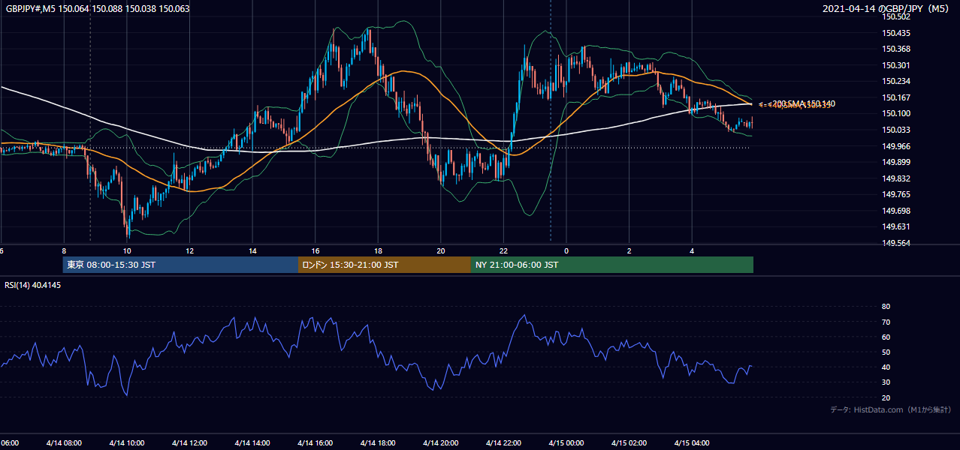
Task: Click the Tokyo 08:00-15:30 JST session bar
Action: tap(180, 265)
